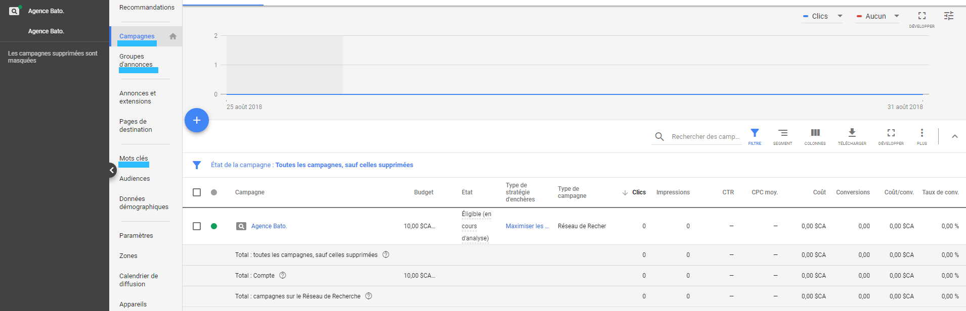Click help icon next to Total : Compte
The width and height of the screenshot is (966, 311).
[283, 275]
